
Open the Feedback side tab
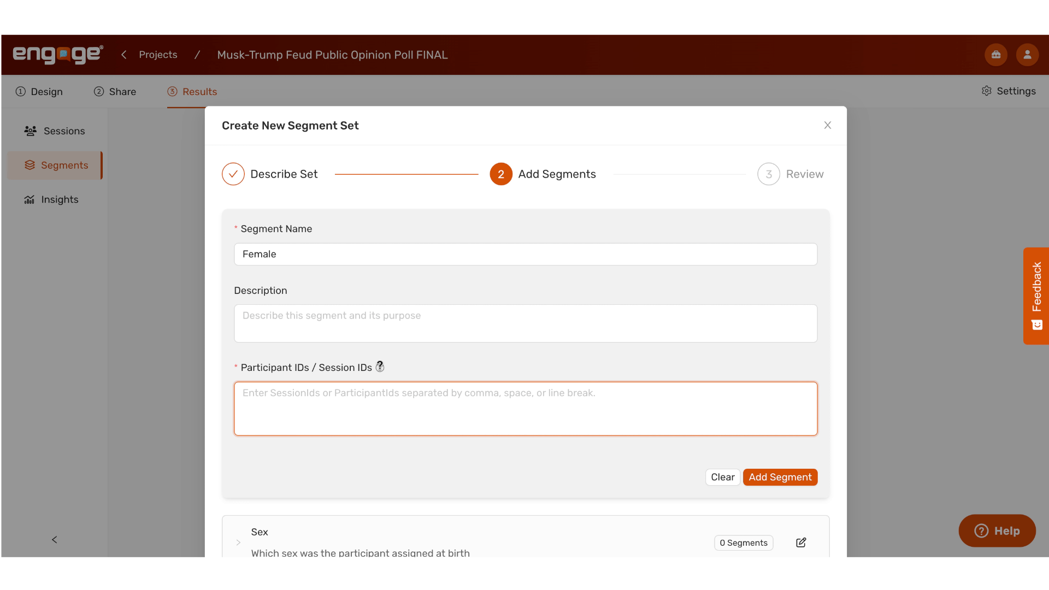[x=1036, y=296]
